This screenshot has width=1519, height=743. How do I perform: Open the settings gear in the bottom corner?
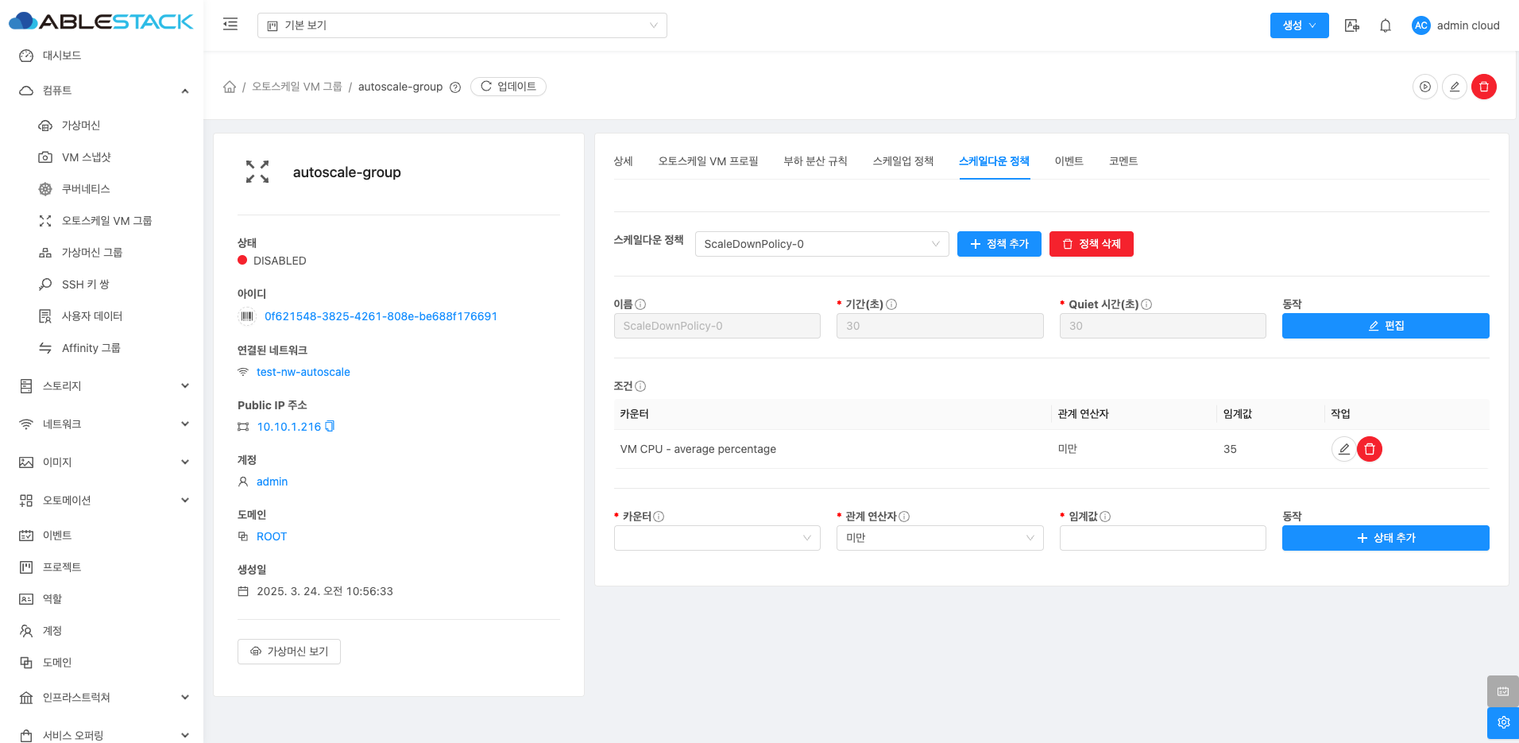pyautogui.click(x=1502, y=722)
